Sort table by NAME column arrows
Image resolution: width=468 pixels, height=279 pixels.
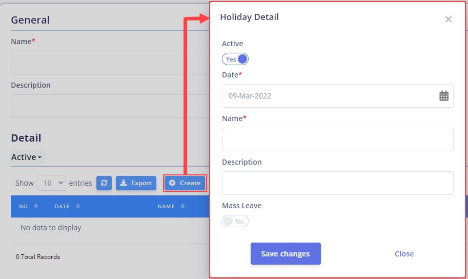point(182,206)
